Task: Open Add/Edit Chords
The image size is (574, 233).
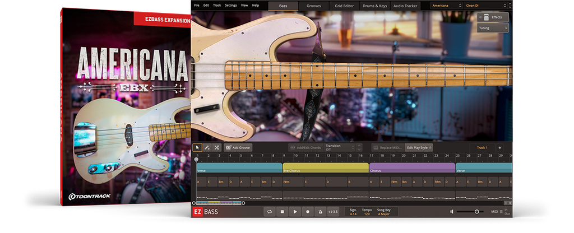Action: (x=305, y=147)
